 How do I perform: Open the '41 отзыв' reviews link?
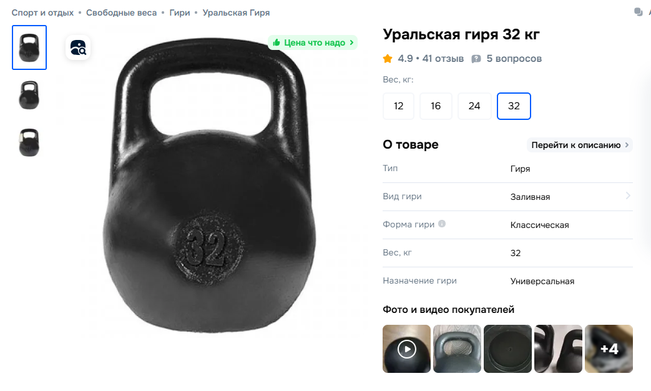point(443,59)
